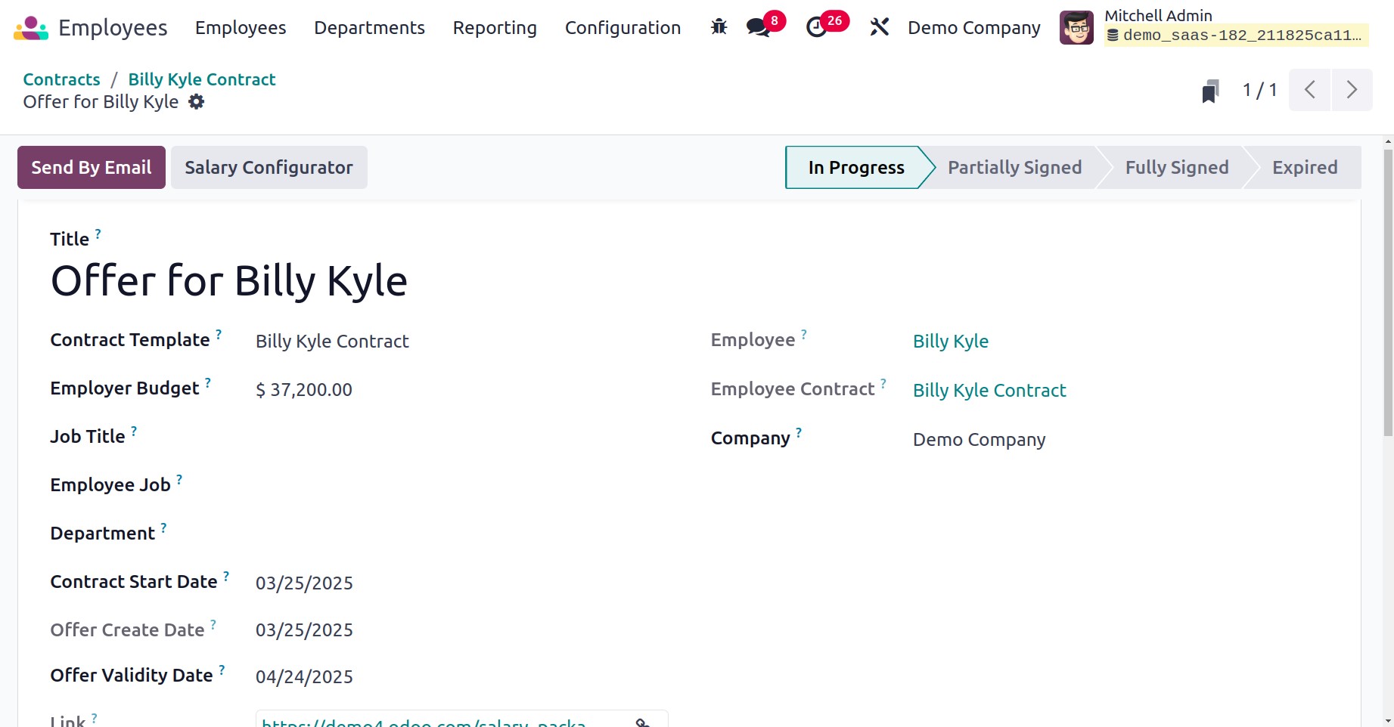Open the activities clock icon
This screenshot has height=727, width=1394.
coord(817,28)
